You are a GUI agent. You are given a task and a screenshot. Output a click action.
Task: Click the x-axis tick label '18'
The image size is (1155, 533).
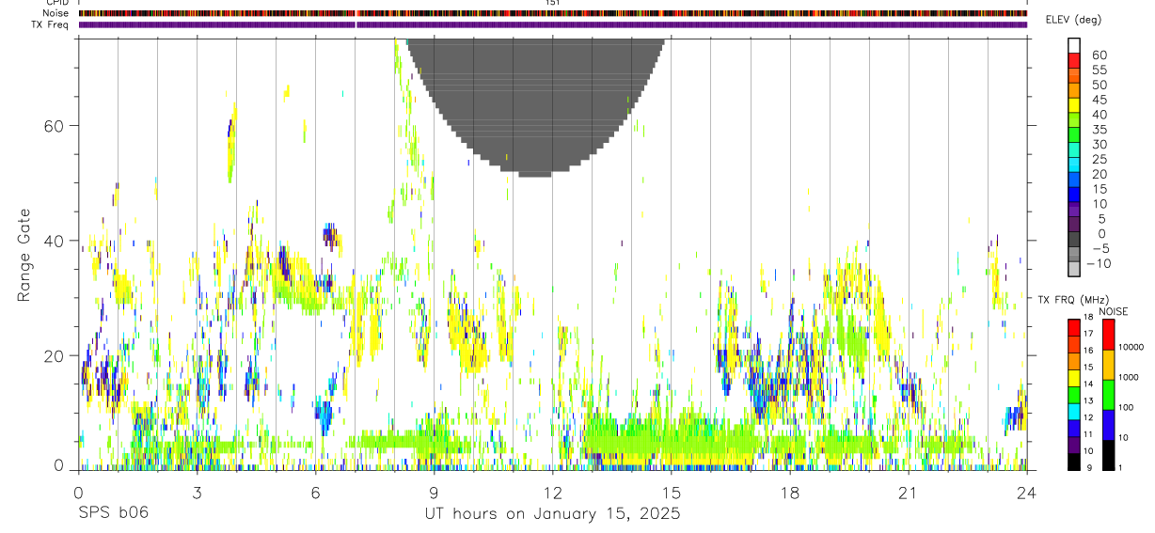[790, 492]
